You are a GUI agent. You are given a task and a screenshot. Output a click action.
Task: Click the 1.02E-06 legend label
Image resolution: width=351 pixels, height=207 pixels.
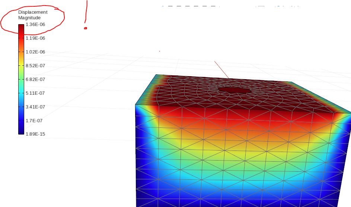(35, 52)
